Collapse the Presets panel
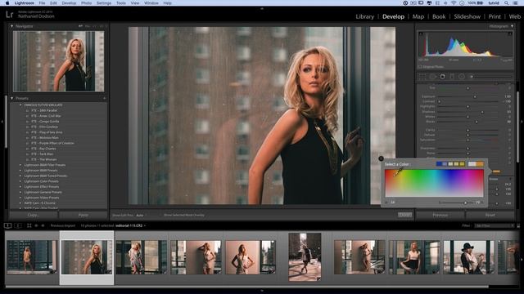The height and width of the screenshot is (294, 524). pos(12,98)
